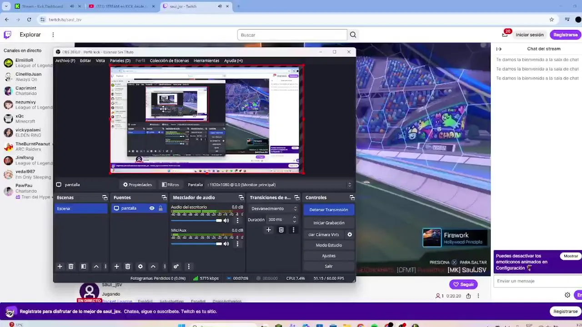The height and width of the screenshot is (327, 582).
Task: Click Seguir button on Twitch
Action: [463, 284]
